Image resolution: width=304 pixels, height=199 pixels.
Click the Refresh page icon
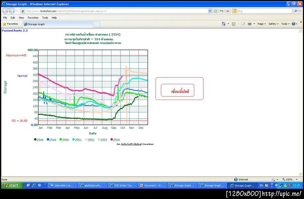pos(221,11)
